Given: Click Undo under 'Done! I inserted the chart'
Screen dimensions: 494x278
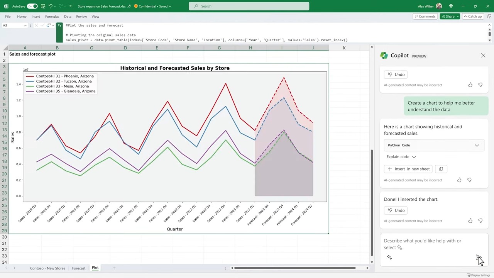Looking at the screenshot, I should coord(396,210).
